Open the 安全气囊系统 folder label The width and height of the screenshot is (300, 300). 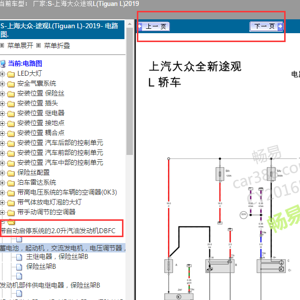pos(37,84)
